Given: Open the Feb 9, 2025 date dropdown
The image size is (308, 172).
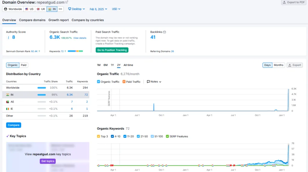Looking at the screenshot, I should click(98, 9).
